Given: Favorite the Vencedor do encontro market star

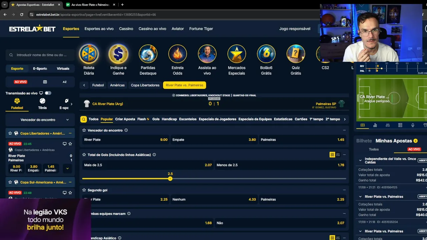Looking at the screenshot, I should pos(84,130).
